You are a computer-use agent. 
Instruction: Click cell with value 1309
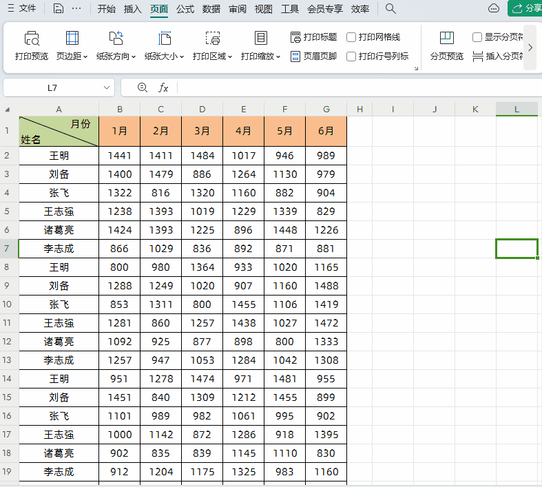pyautogui.click(x=202, y=397)
